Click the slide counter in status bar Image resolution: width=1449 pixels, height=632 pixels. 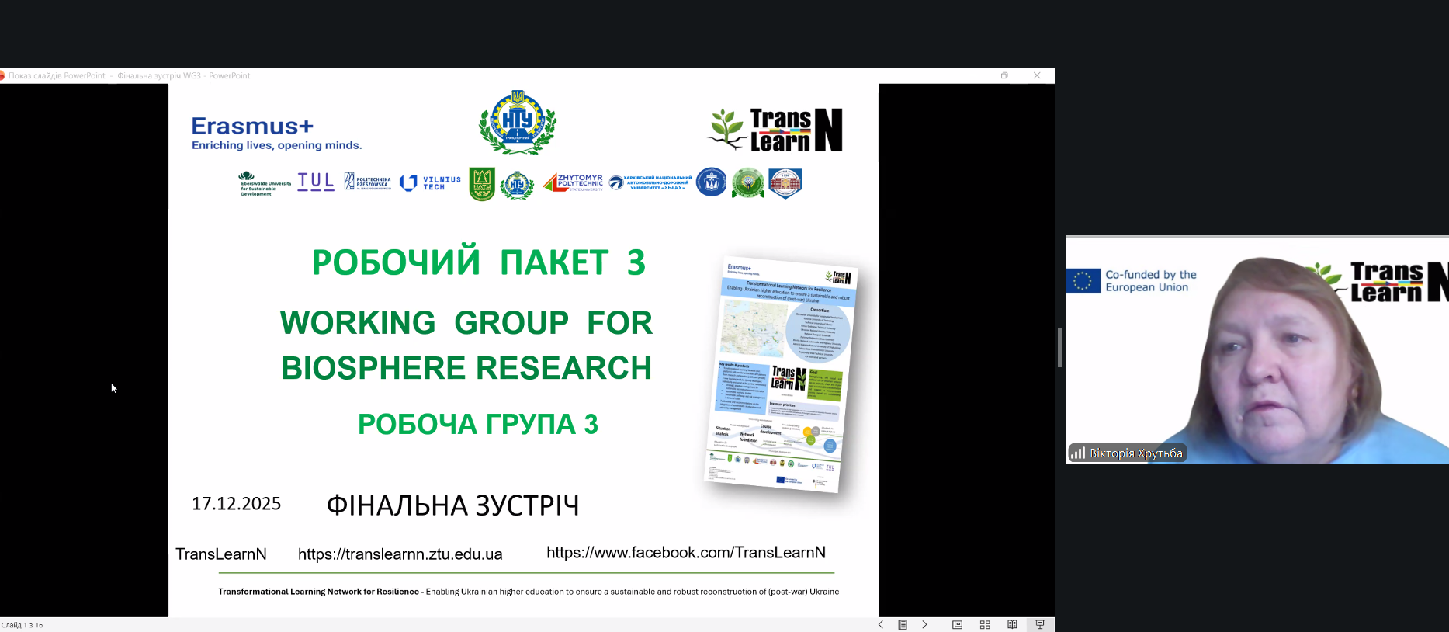click(x=23, y=625)
